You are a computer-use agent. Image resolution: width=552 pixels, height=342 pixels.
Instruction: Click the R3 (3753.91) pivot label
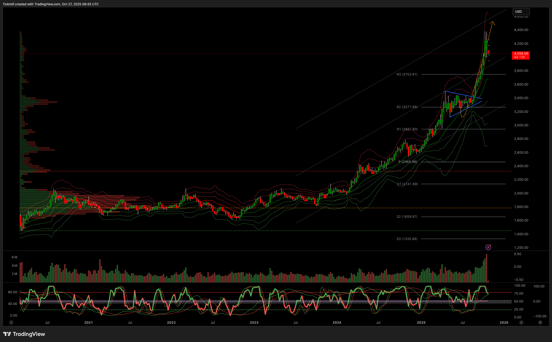point(407,74)
